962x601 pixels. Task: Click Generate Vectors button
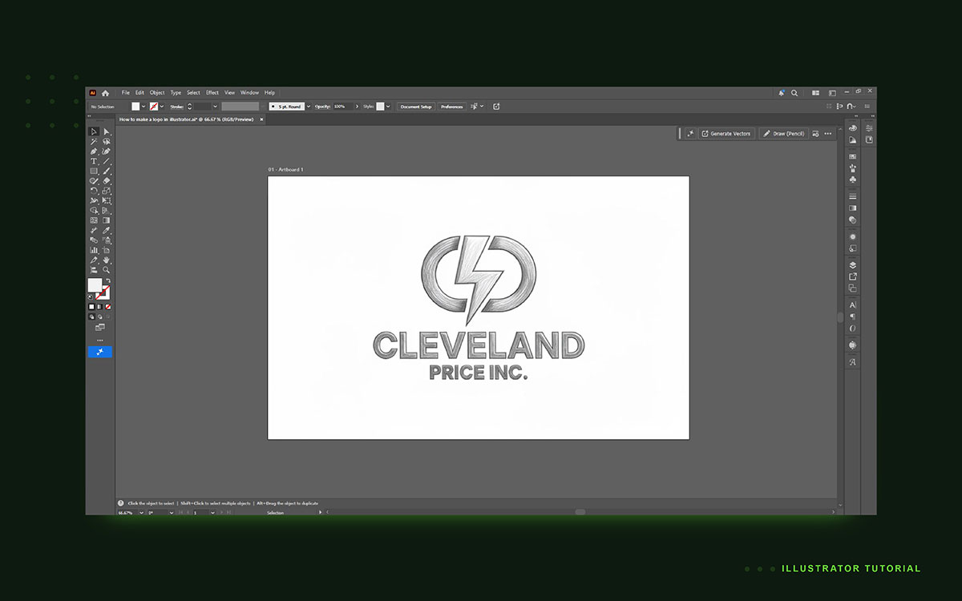click(x=726, y=134)
